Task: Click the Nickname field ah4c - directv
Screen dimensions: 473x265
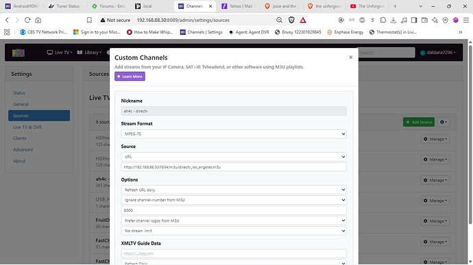Action: click(x=234, y=111)
